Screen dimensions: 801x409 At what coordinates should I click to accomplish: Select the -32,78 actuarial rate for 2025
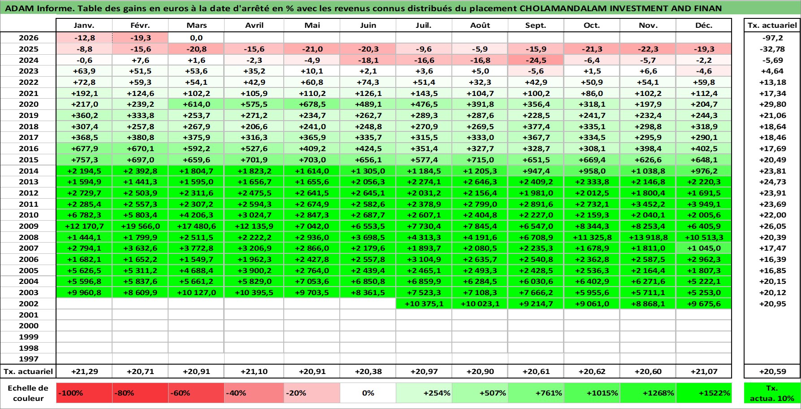tap(772, 49)
